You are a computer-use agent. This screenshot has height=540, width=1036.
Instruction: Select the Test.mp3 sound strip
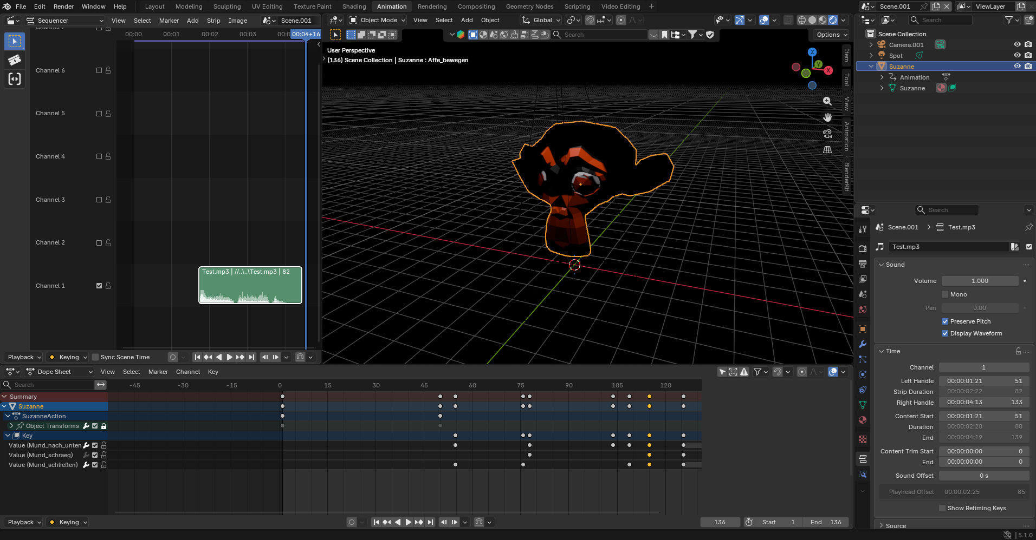coord(250,285)
